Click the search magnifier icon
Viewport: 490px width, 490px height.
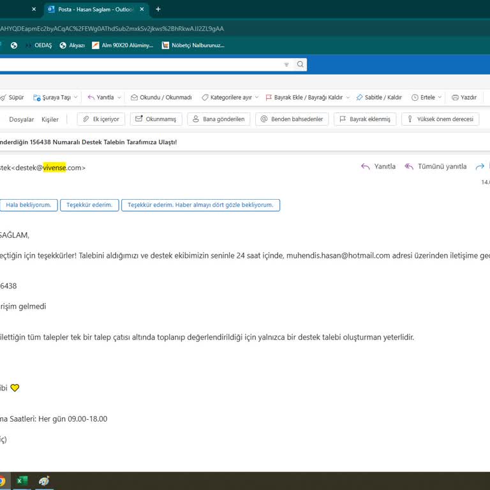pyautogui.click(x=300, y=64)
